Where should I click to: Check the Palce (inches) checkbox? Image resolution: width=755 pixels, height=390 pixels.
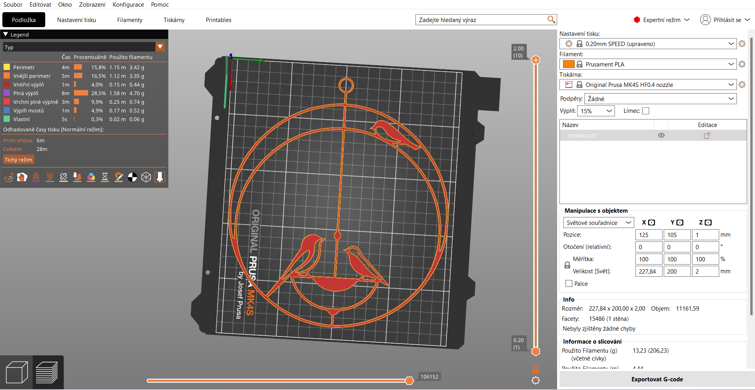[x=569, y=283]
